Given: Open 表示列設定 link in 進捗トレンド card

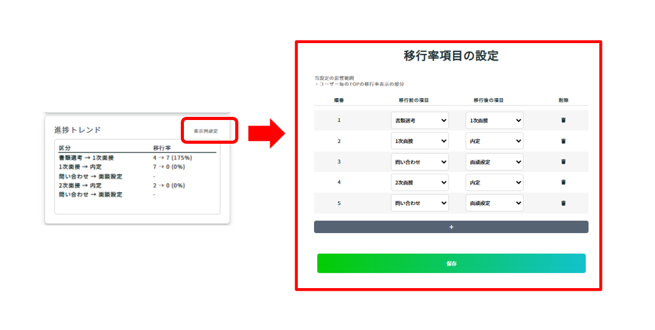Looking at the screenshot, I should [x=206, y=131].
